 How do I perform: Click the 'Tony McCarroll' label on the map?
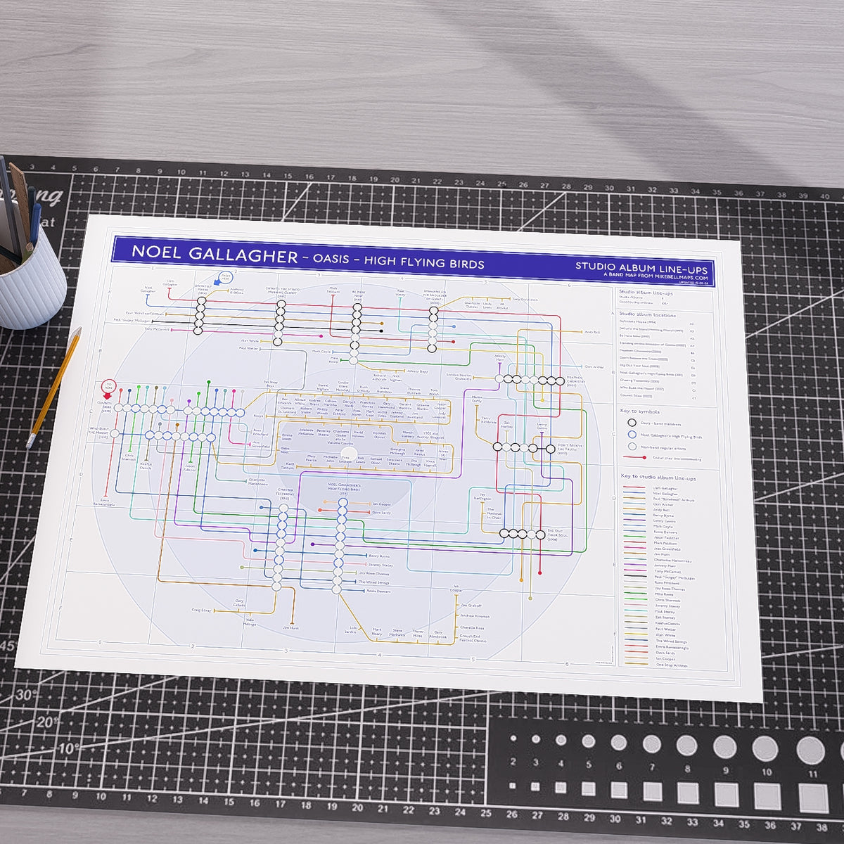pyautogui.click(x=157, y=328)
